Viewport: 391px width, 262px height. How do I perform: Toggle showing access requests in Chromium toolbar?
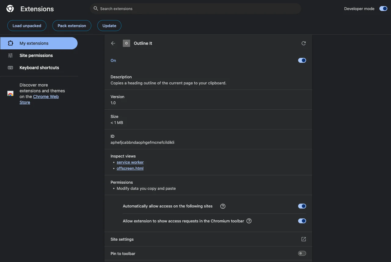302,221
